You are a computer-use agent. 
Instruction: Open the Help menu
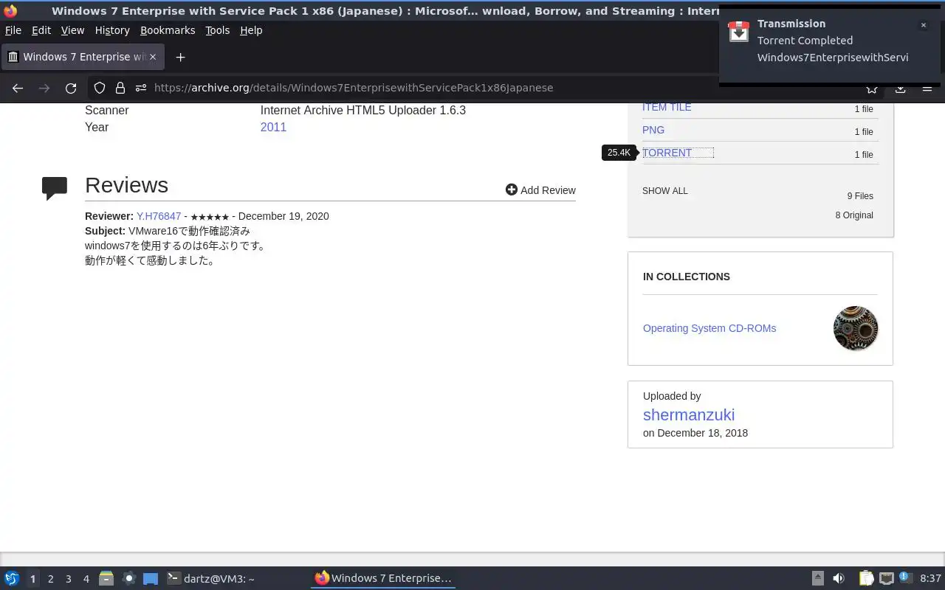[251, 30]
